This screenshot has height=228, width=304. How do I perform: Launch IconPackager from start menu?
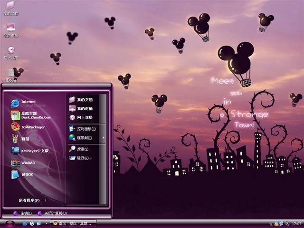[28, 127]
